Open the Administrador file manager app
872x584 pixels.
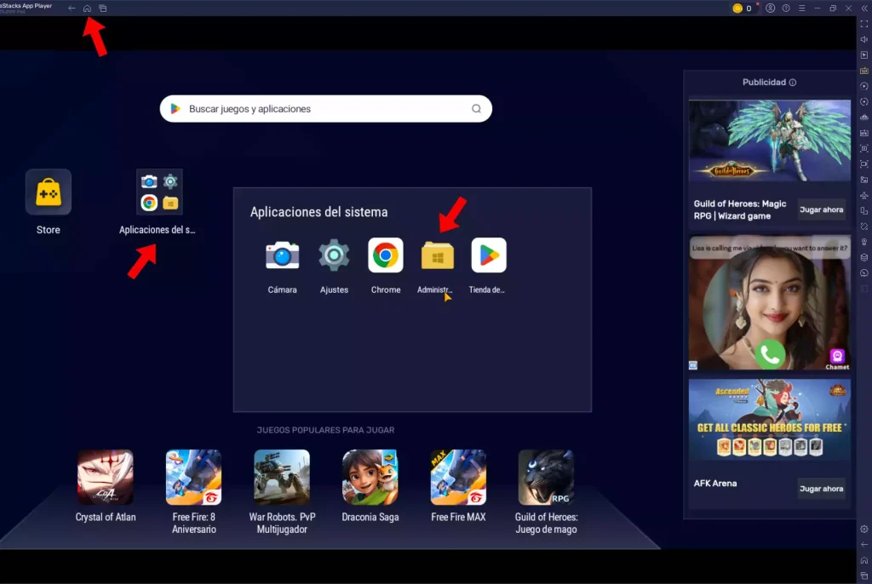click(x=438, y=255)
